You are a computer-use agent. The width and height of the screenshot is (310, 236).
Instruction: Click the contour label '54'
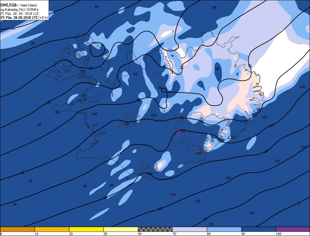(x=5, y=60)
